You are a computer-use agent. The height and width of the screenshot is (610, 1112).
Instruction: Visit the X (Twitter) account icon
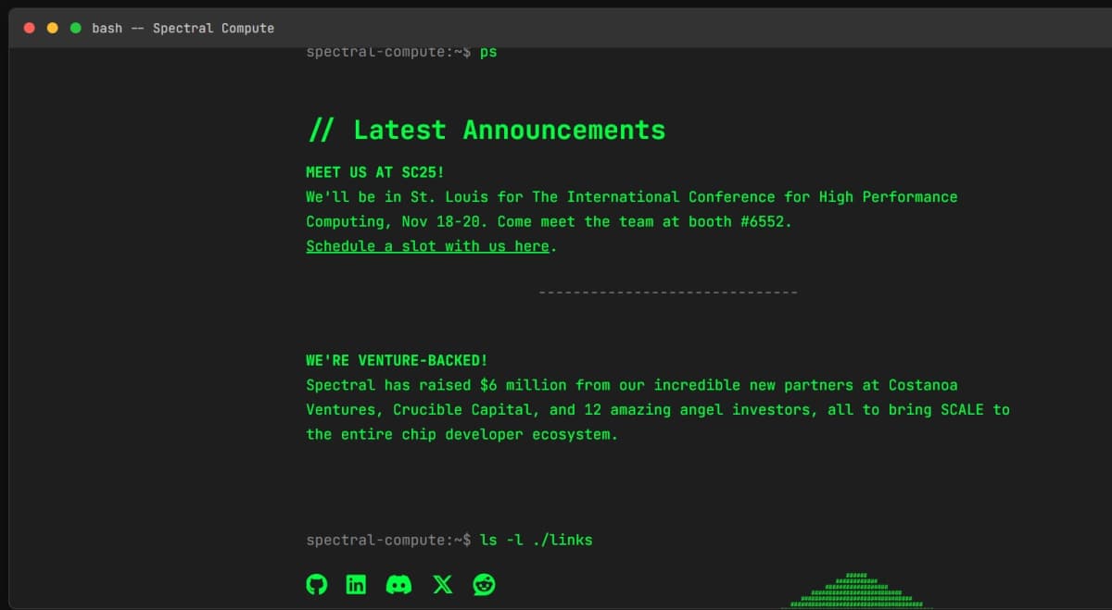442,584
